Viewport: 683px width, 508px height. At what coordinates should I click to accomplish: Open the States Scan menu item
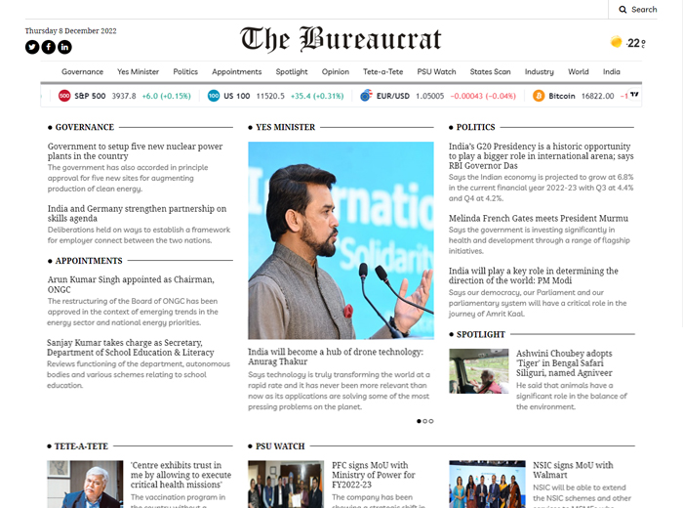point(491,72)
